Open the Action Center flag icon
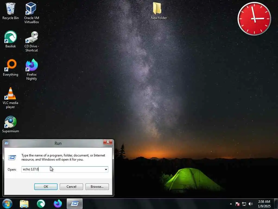278x209 pixels. (x=238, y=204)
